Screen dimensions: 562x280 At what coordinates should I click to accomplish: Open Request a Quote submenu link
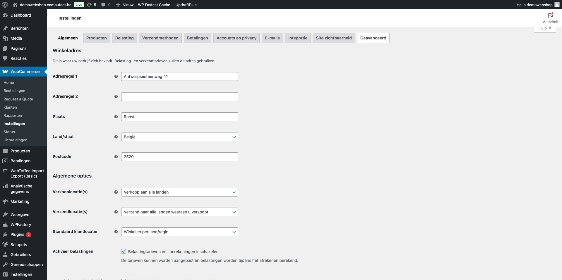[x=18, y=99]
